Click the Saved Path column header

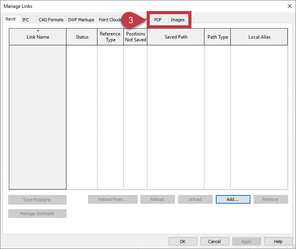pyautogui.click(x=176, y=37)
